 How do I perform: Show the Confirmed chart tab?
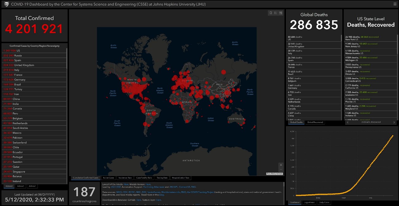(295, 203)
